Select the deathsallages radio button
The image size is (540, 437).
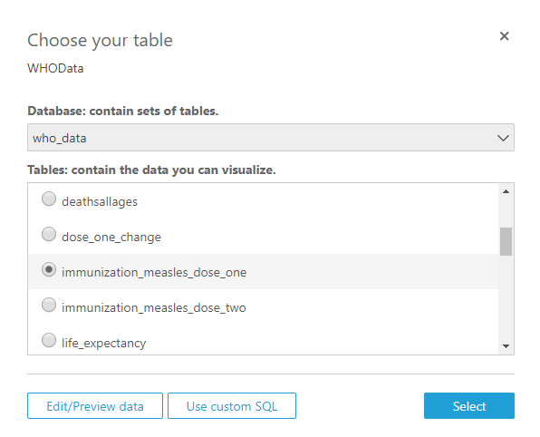tap(49, 199)
